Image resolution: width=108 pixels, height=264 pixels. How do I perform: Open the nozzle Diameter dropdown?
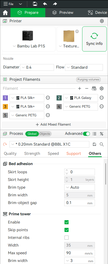click(x=37, y=67)
